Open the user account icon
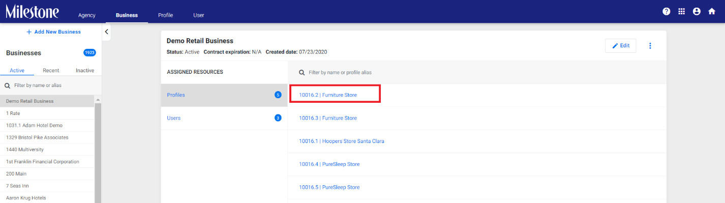The height and width of the screenshot is (203, 725). click(x=697, y=11)
